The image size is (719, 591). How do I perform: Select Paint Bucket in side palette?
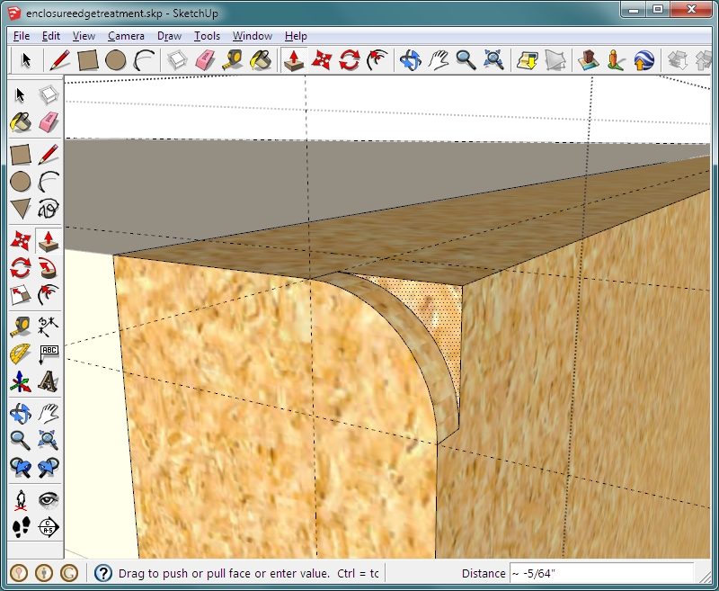[20, 122]
